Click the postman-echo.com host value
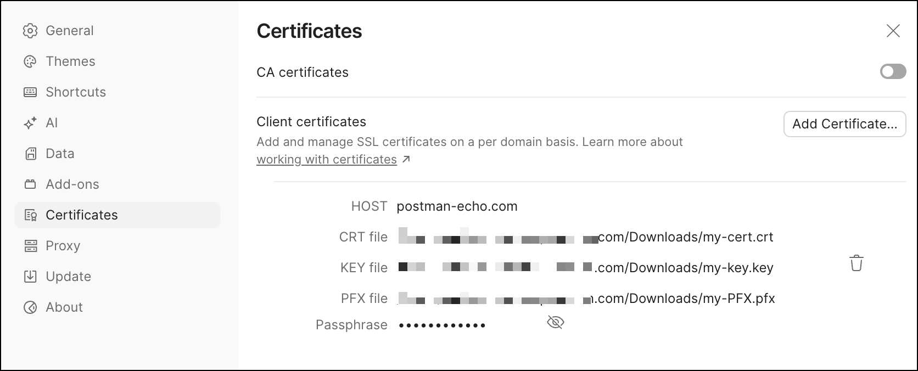Viewport: 918px width, 371px height. pos(457,206)
